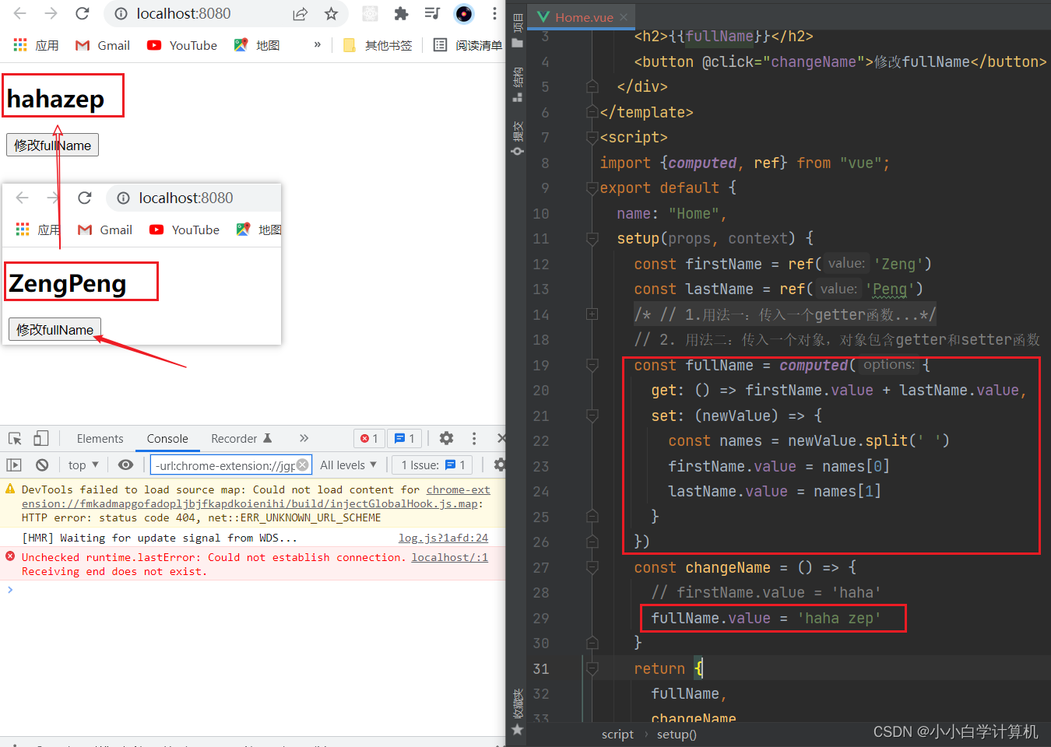Go back in the main browser
Image resolution: width=1051 pixels, height=747 pixels.
(x=20, y=13)
